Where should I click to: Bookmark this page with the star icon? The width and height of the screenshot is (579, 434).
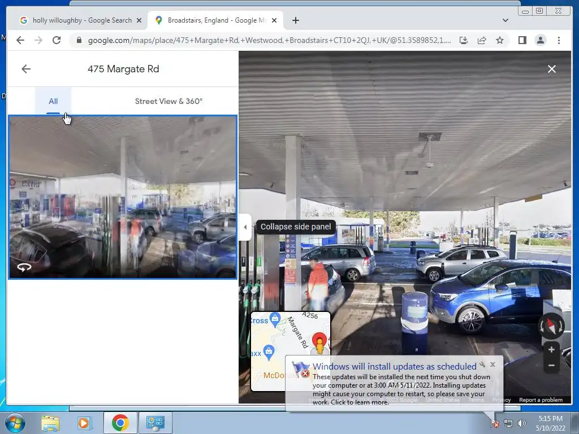[x=500, y=40]
